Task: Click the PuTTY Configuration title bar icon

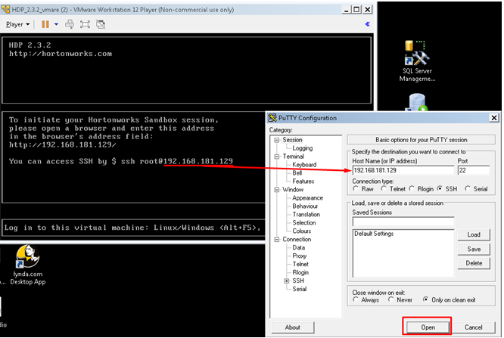Action: 272,118
